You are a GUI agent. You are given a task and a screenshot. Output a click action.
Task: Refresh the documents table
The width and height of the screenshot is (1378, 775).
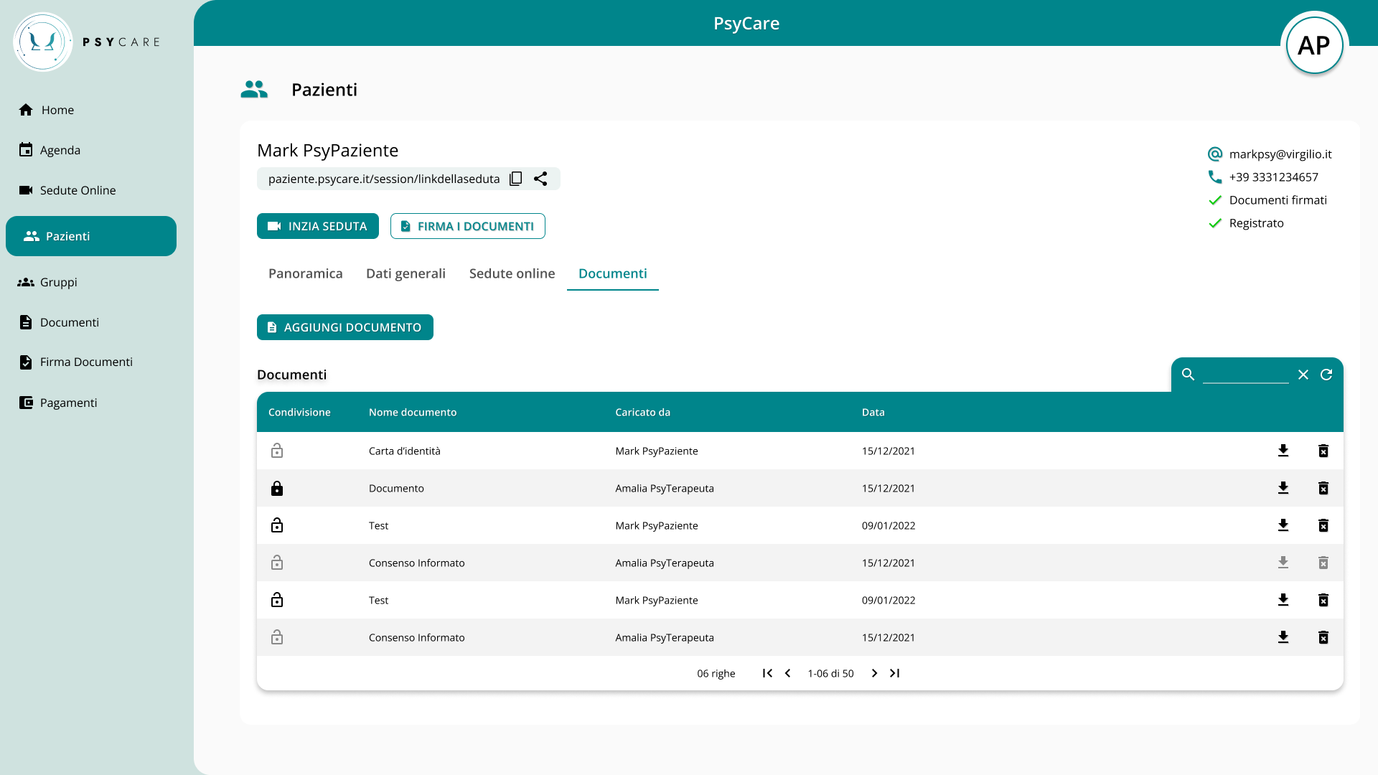pos(1326,375)
